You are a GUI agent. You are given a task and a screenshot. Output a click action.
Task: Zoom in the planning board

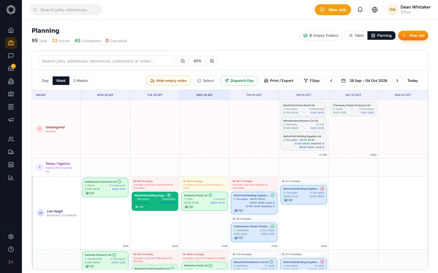pyautogui.click(x=212, y=61)
